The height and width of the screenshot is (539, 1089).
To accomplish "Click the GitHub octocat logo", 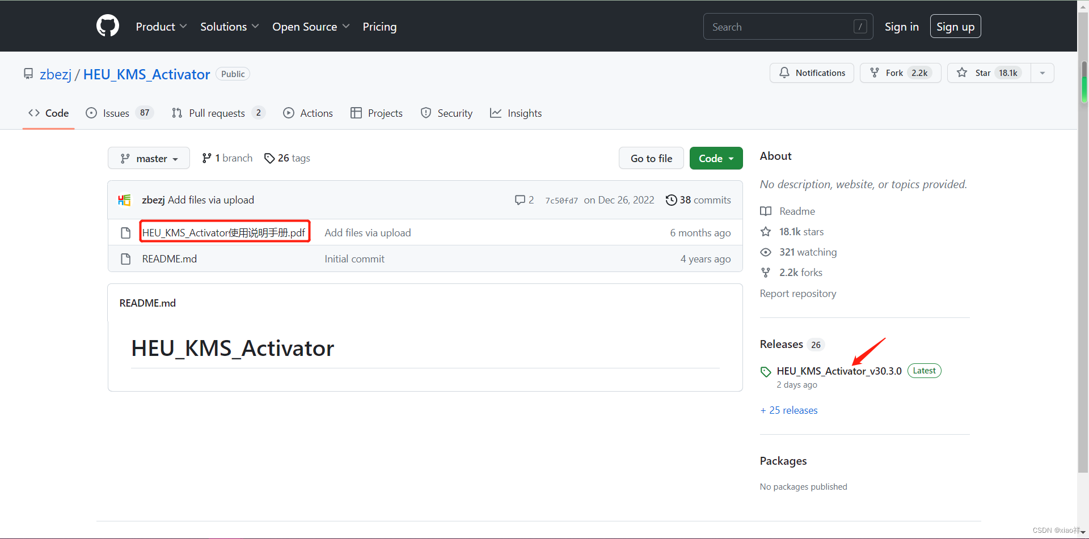I will (108, 26).
